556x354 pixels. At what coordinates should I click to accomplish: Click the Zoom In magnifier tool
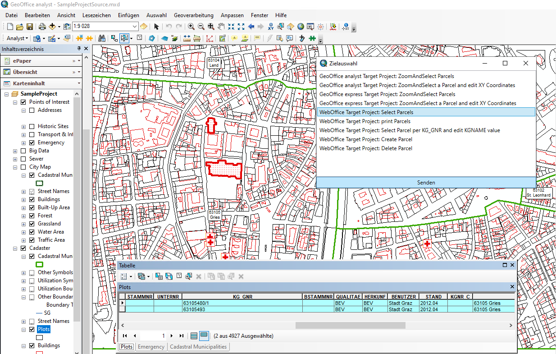pos(191,27)
